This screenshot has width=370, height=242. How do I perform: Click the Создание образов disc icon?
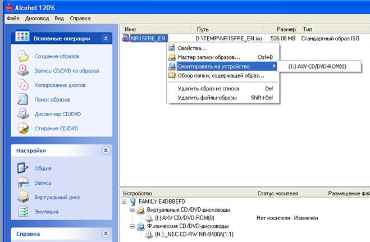click(22, 56)
